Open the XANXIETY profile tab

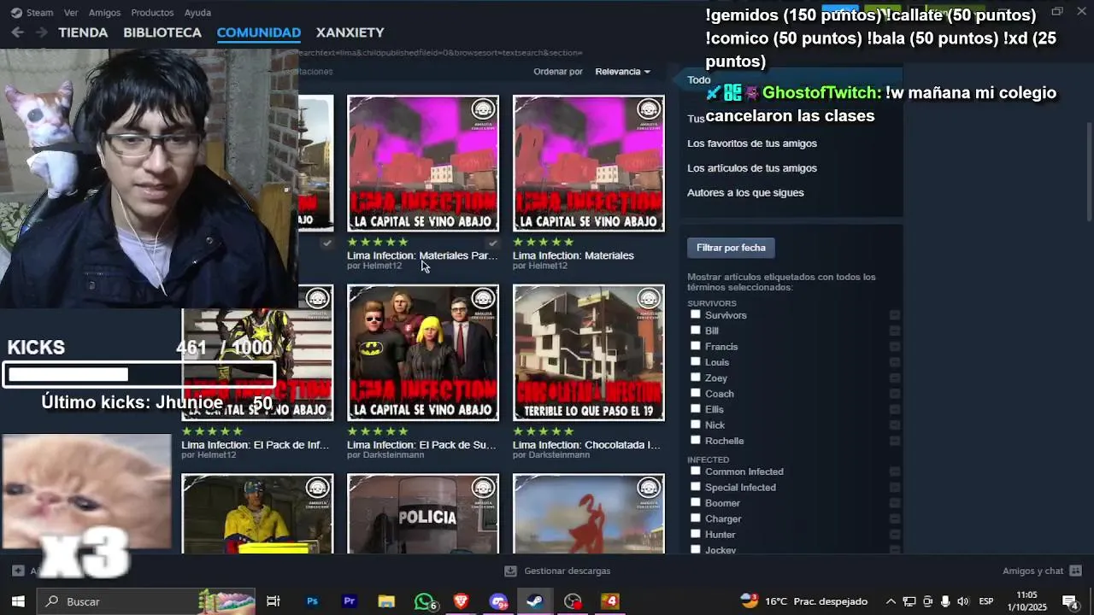pyautogui.click(x=350, y=32)
